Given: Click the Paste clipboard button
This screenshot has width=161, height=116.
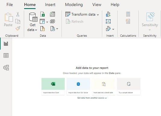Looking at the screenshot, I should [8, 20].
